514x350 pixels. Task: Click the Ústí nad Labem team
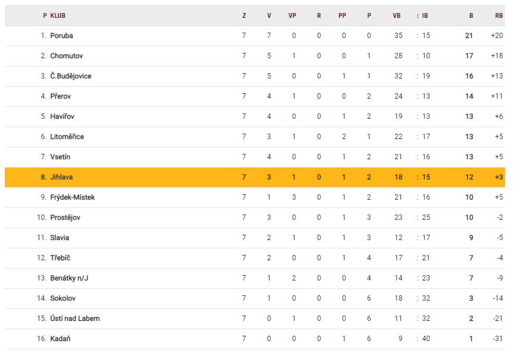click(x=75, y=319)
